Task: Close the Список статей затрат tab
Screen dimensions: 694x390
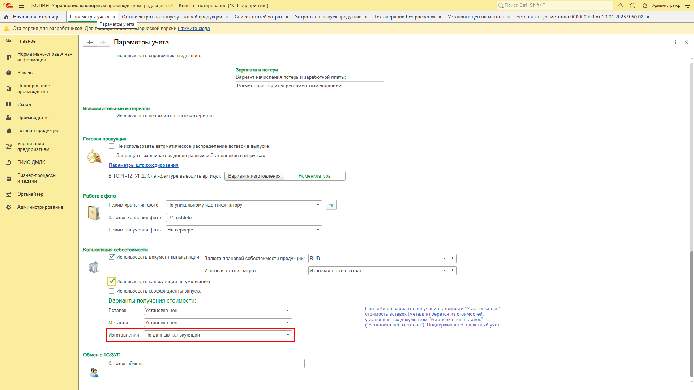Action: tap(287, 17)
